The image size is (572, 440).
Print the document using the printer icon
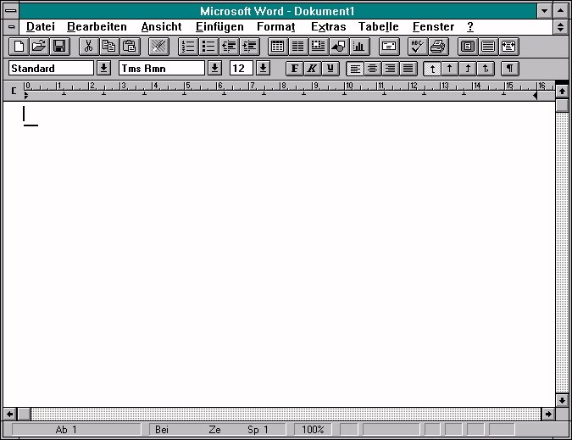[438, 47]
